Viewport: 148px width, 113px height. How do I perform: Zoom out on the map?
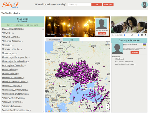pyautogui.click(x=107, y=108)
